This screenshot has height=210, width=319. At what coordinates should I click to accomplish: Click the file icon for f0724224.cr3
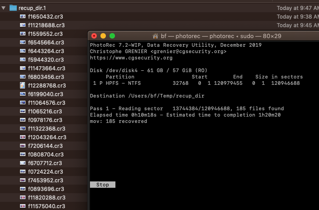23,172
